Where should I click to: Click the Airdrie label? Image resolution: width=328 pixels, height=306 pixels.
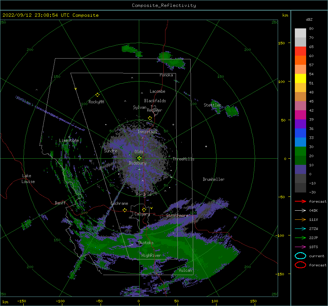tap(144, 194)
